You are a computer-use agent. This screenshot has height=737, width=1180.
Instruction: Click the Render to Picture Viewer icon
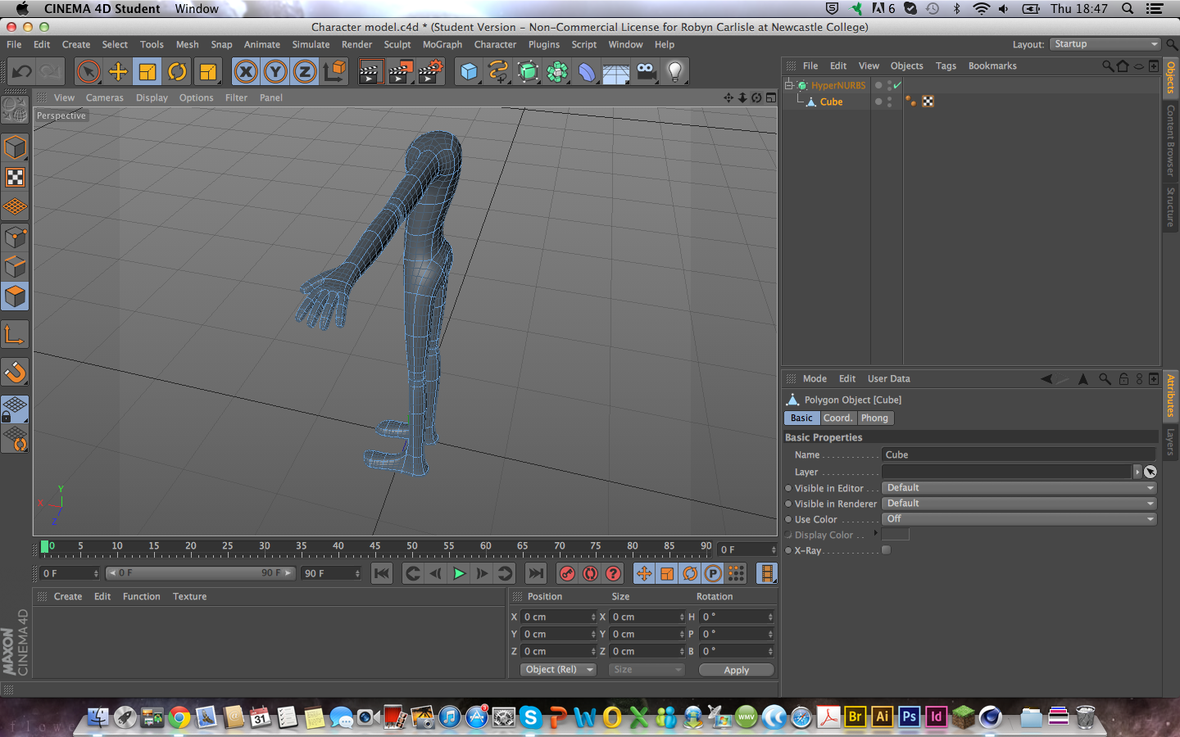(x=401, y=72)
